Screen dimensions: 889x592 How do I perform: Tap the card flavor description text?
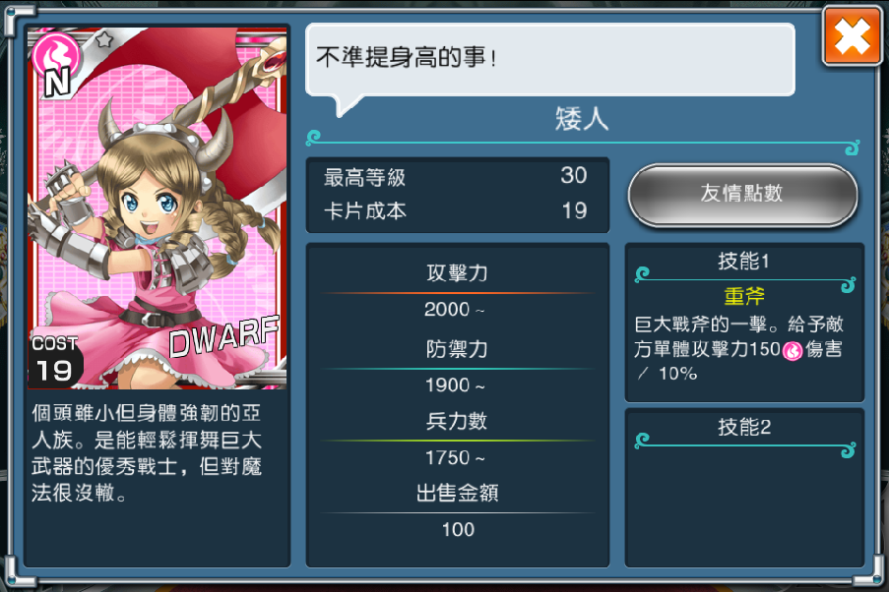[147, 452]
